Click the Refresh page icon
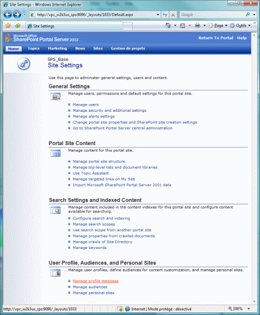This screenshot has width=260, height=315. point(165,15)
